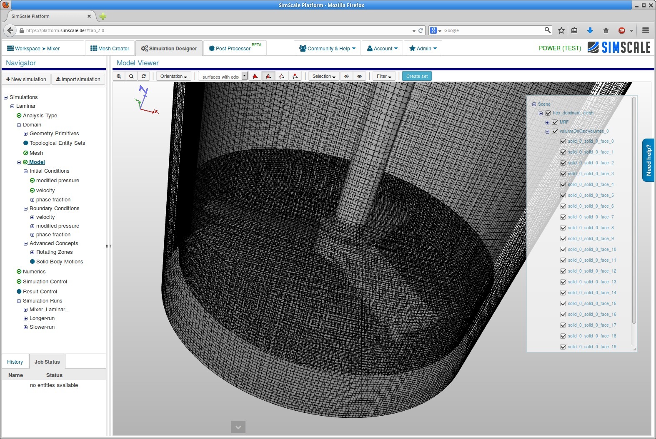Open the History tab

click(x=15, y=362)
